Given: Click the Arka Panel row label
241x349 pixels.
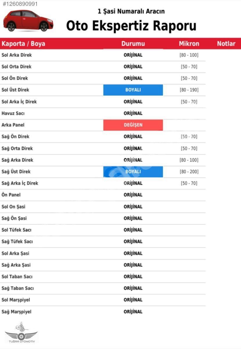Looking at the screenshot, I should coord(13,125).
